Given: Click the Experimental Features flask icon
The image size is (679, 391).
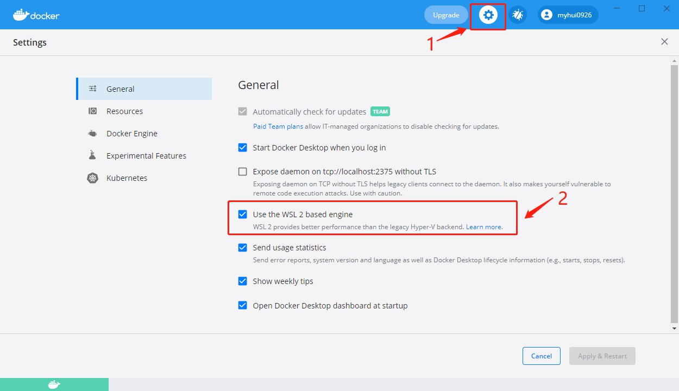Looking at the screenshot, I should coord(92,156).
